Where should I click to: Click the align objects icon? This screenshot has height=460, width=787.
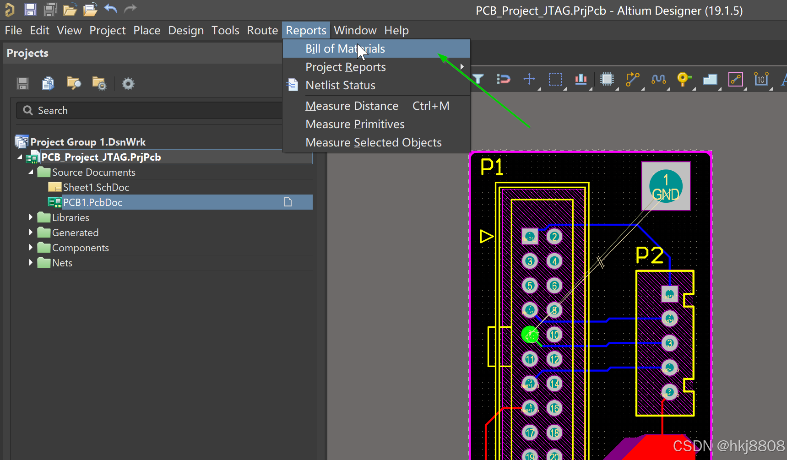[x=581, y=79]
